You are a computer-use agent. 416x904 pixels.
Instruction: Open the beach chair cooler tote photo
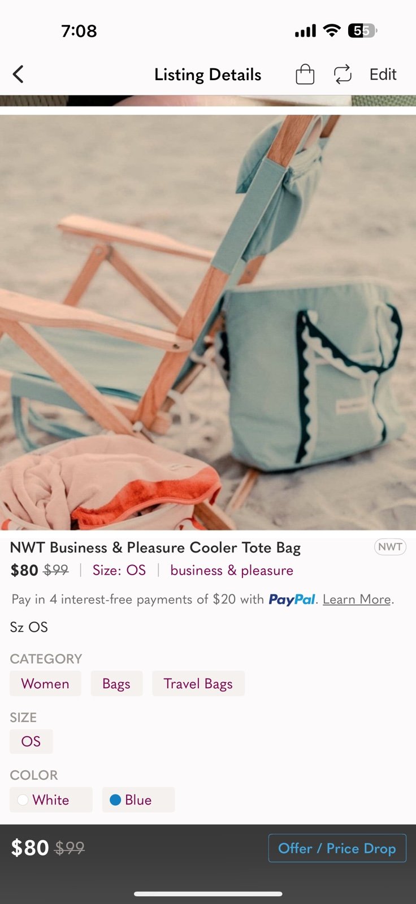click(208, 322)
